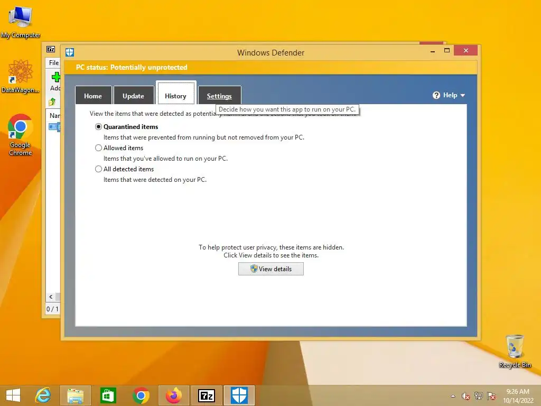The image size is (541, 406).
Task: Launch Internet Explorer from taskbar
Action: [43, 395]
